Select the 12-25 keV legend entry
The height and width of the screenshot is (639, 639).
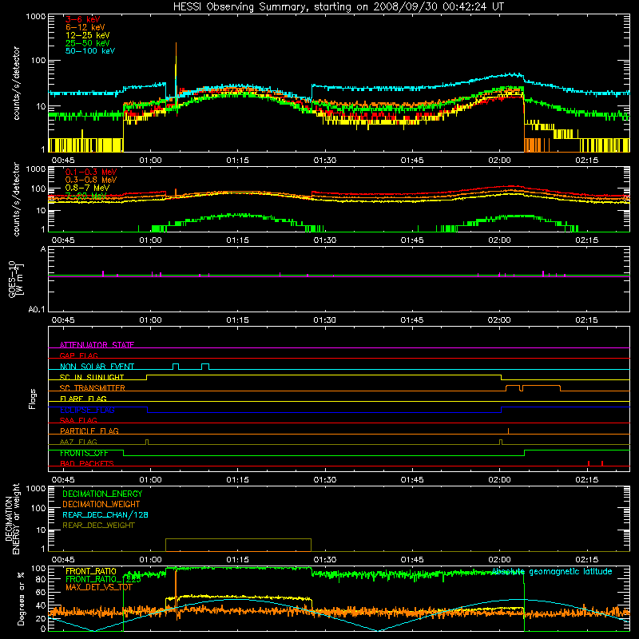click(x=87, y=35)
